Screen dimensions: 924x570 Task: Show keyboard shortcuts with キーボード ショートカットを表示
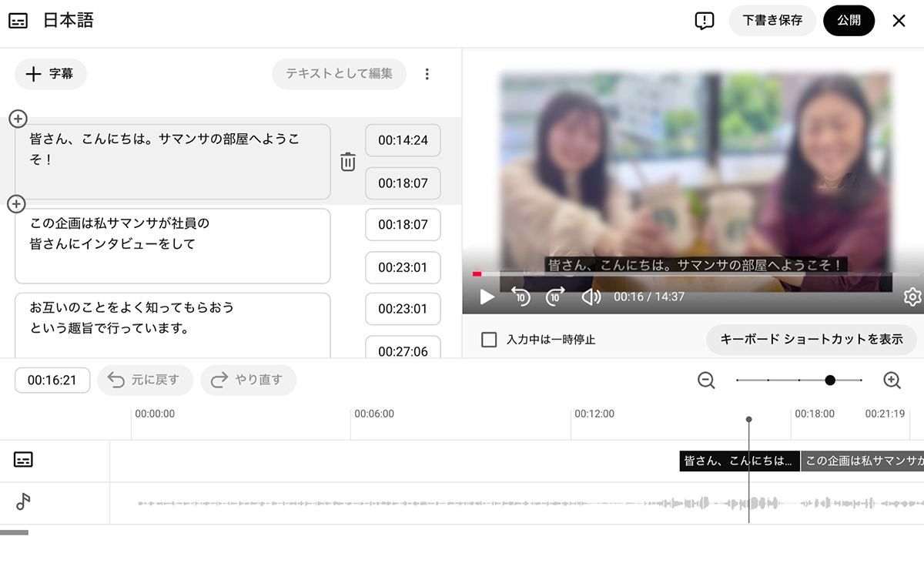point(811,340)
